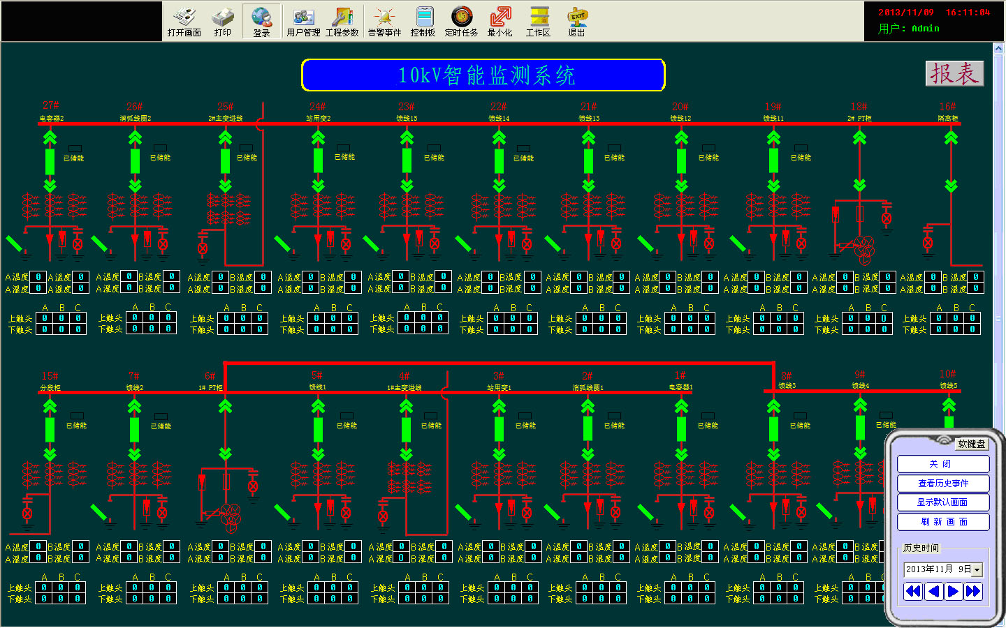Click 查看历史事件 to view history events

tap(942, 483)
